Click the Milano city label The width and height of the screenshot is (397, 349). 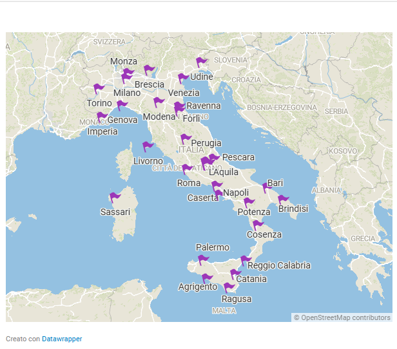(127, 93)
